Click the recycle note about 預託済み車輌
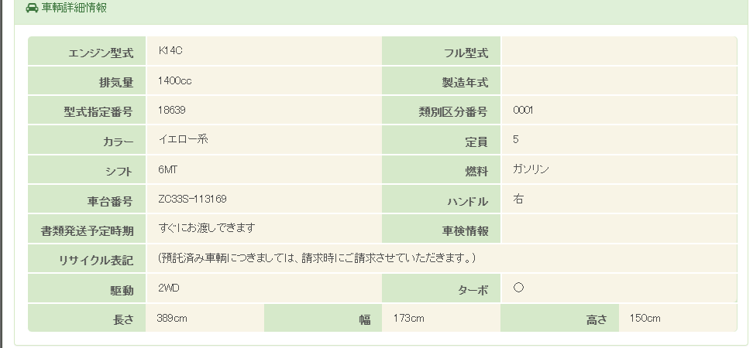The height and width of the screenshot is (348, 753). 315,258
